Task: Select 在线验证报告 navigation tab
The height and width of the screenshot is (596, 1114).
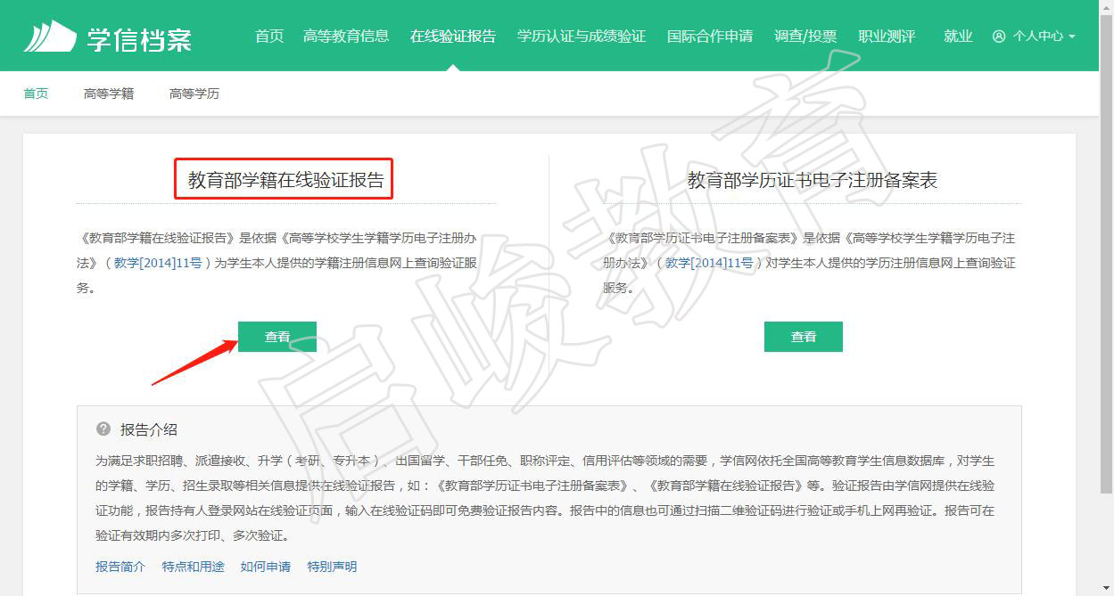Action: pyautogui.click(x=453, y=36)
